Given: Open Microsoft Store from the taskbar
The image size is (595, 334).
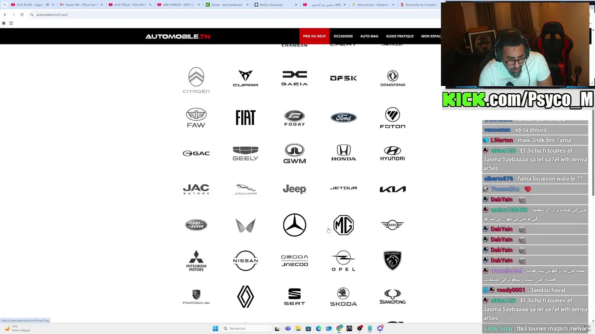Looking at the screenshot, I should pyautogui.click(x=308, y=328).
